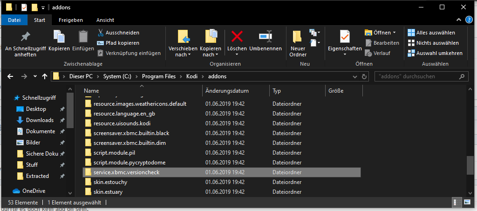Click Pfad kopieren
Image resolution: width=477 pixels, height=211 pixels.
coord(118,43)
